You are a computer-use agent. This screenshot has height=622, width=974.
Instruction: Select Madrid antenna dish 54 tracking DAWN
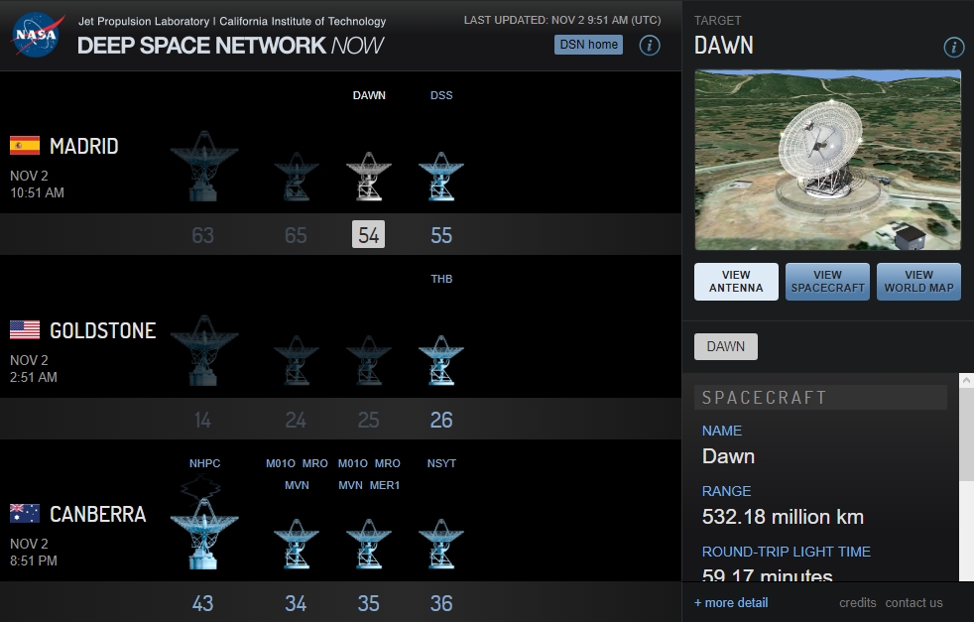369,177
